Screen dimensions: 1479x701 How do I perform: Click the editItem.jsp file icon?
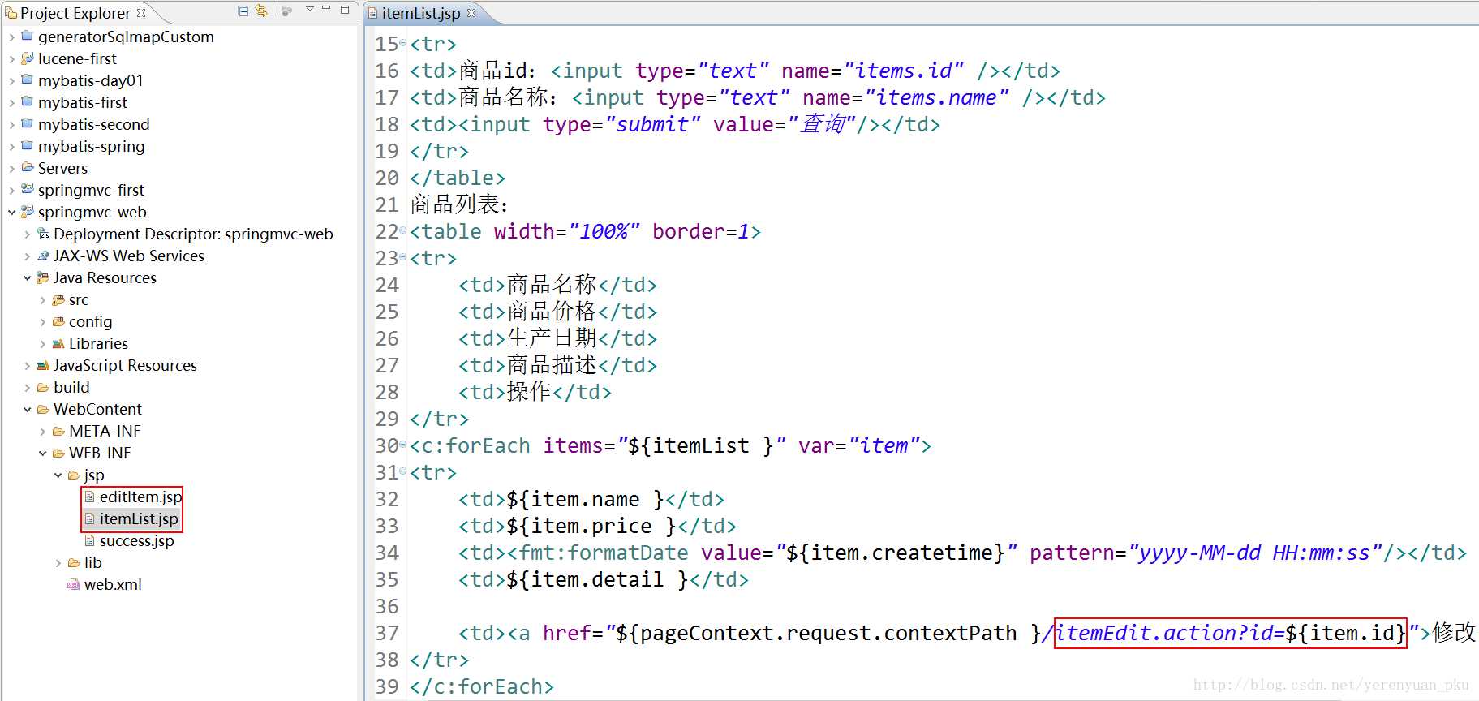(89, 497)
